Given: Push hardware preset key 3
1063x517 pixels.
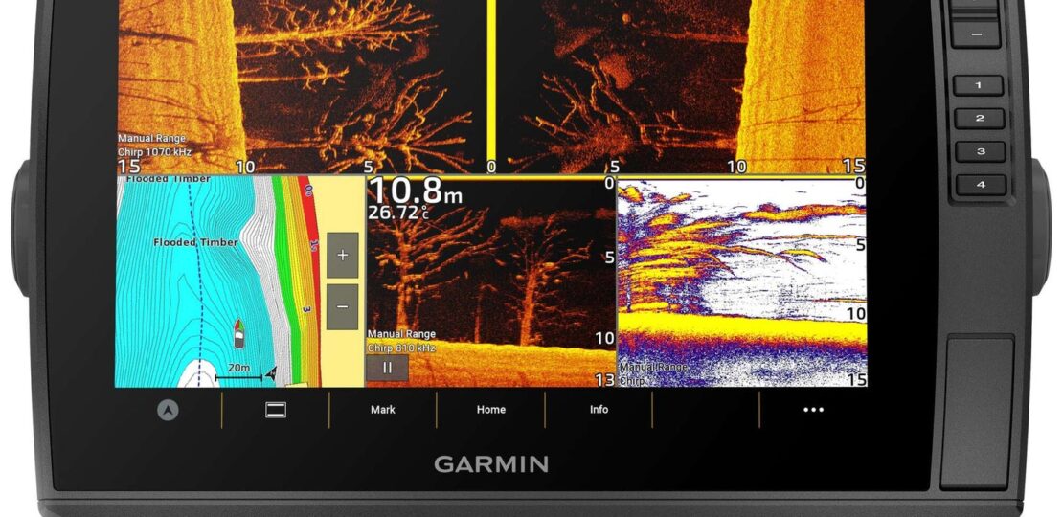Looking at the screenshot, I should (981, 152).
